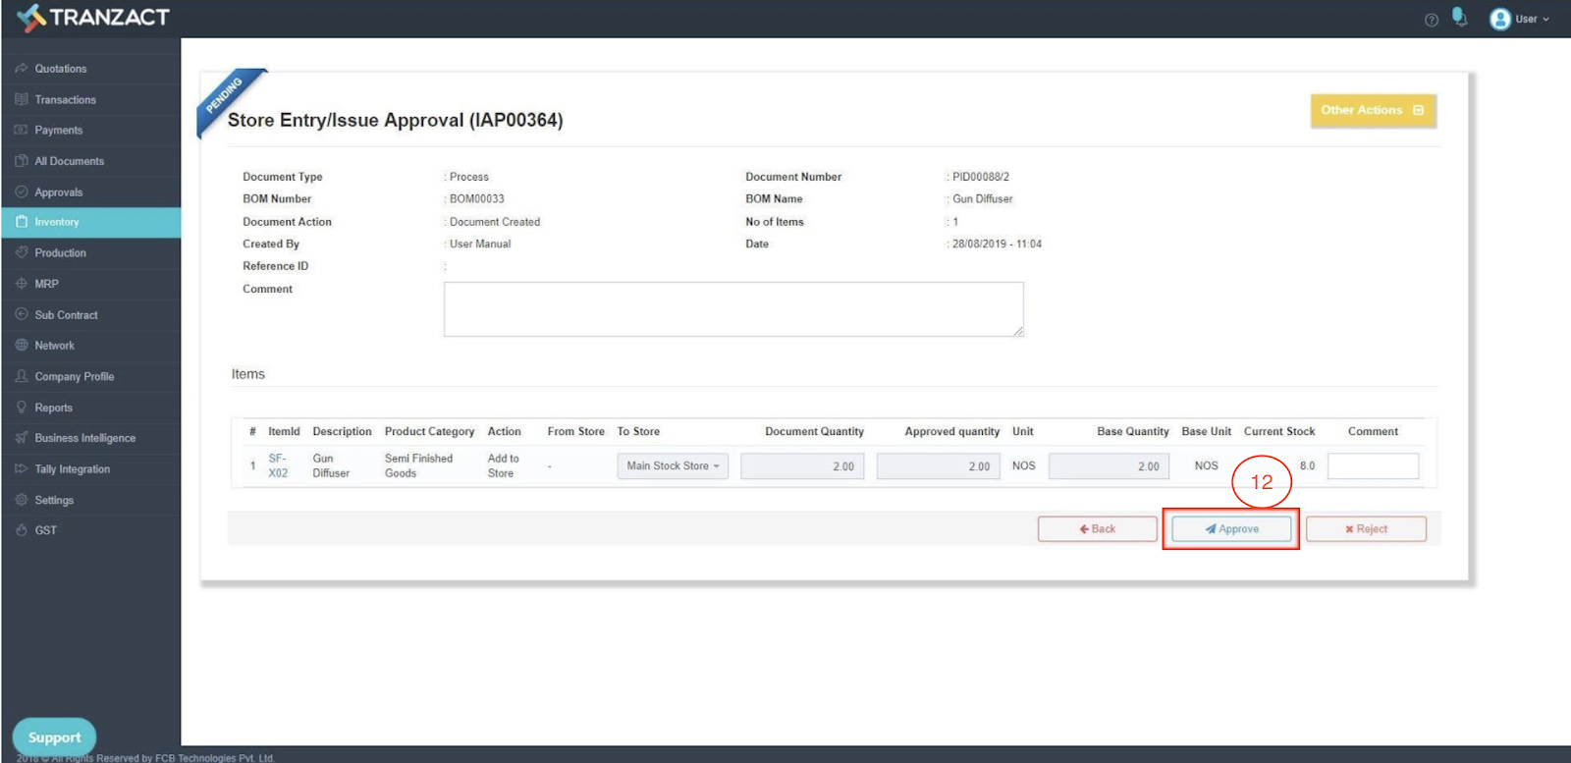The width and height of the screenshot is (1571, 763).
Task: Open the Main Stock Store dropdown
Action: (x=673, y=466)
